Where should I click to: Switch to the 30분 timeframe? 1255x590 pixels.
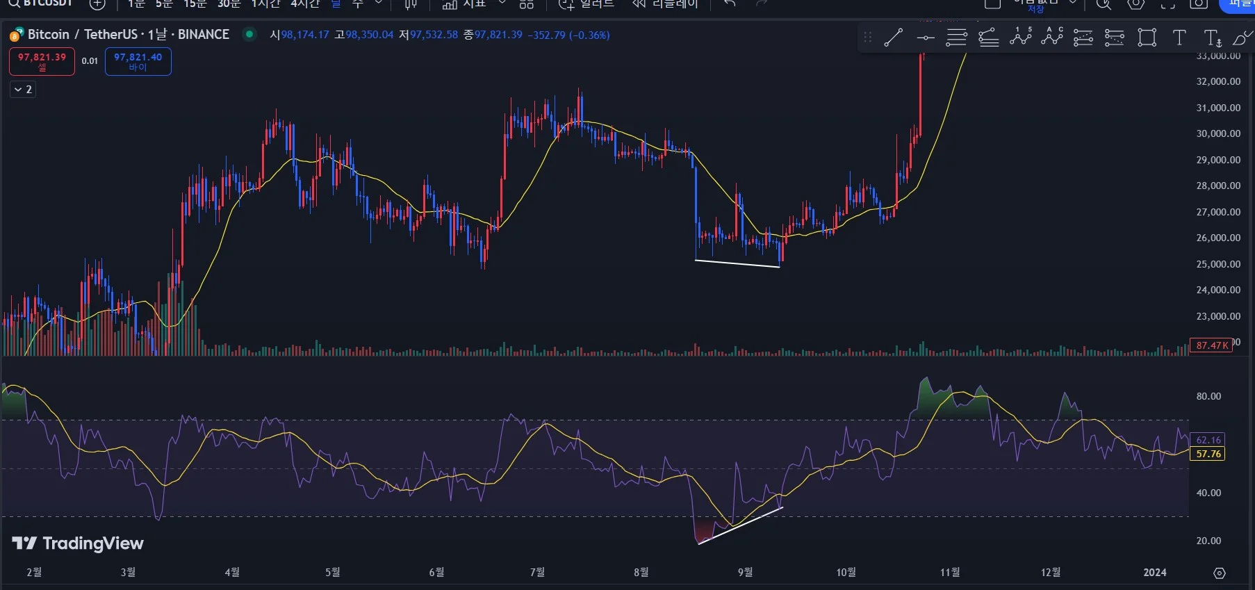[x=229, y=4]
